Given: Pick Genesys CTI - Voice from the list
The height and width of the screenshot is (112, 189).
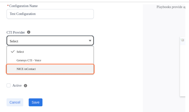Looking at the screenshot, I should [x=29, y=60].
